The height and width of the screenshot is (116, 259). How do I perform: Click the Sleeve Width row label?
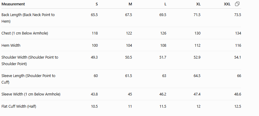[31, 94]
